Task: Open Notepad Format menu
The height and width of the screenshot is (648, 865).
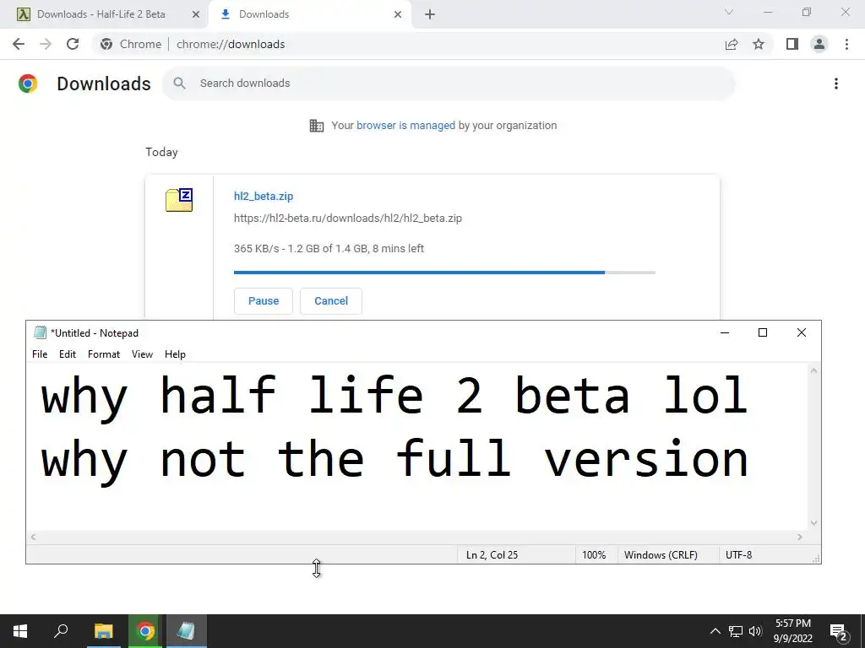Action: coord(104,354)
